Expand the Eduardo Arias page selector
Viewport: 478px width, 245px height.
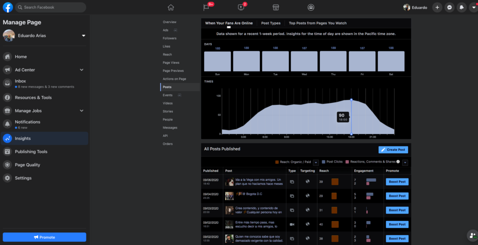click(84, 35)
